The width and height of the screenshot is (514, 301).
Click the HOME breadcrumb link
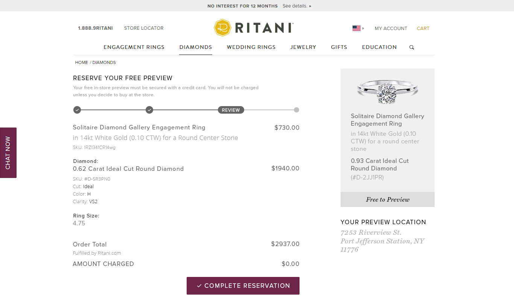(81, 62)
